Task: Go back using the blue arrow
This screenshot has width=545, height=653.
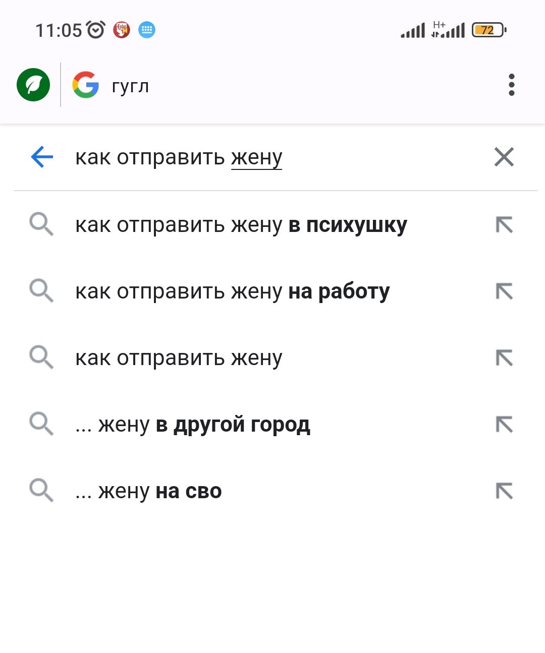Action: [42, 157]
